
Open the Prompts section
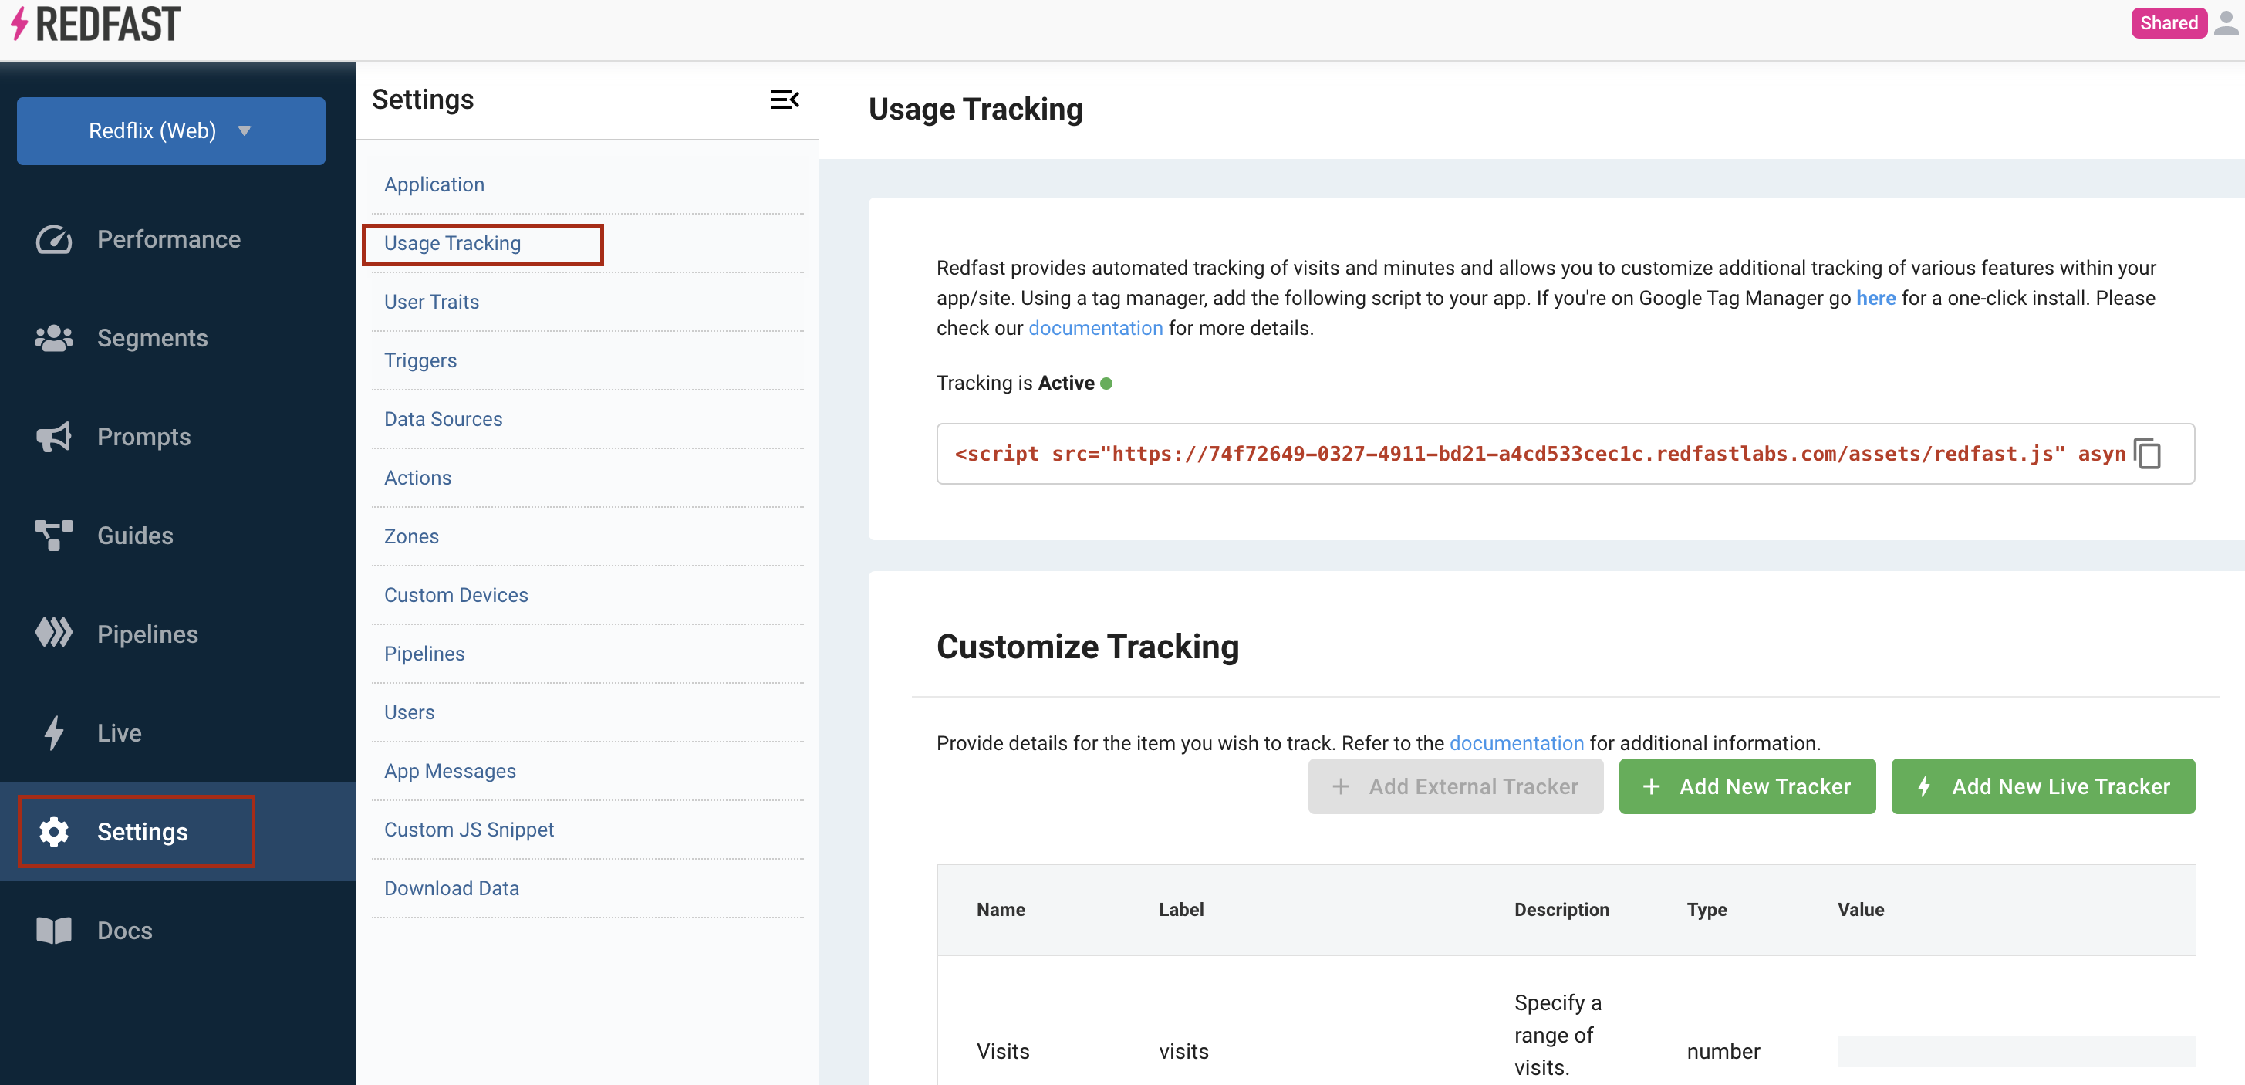[143, 437]
